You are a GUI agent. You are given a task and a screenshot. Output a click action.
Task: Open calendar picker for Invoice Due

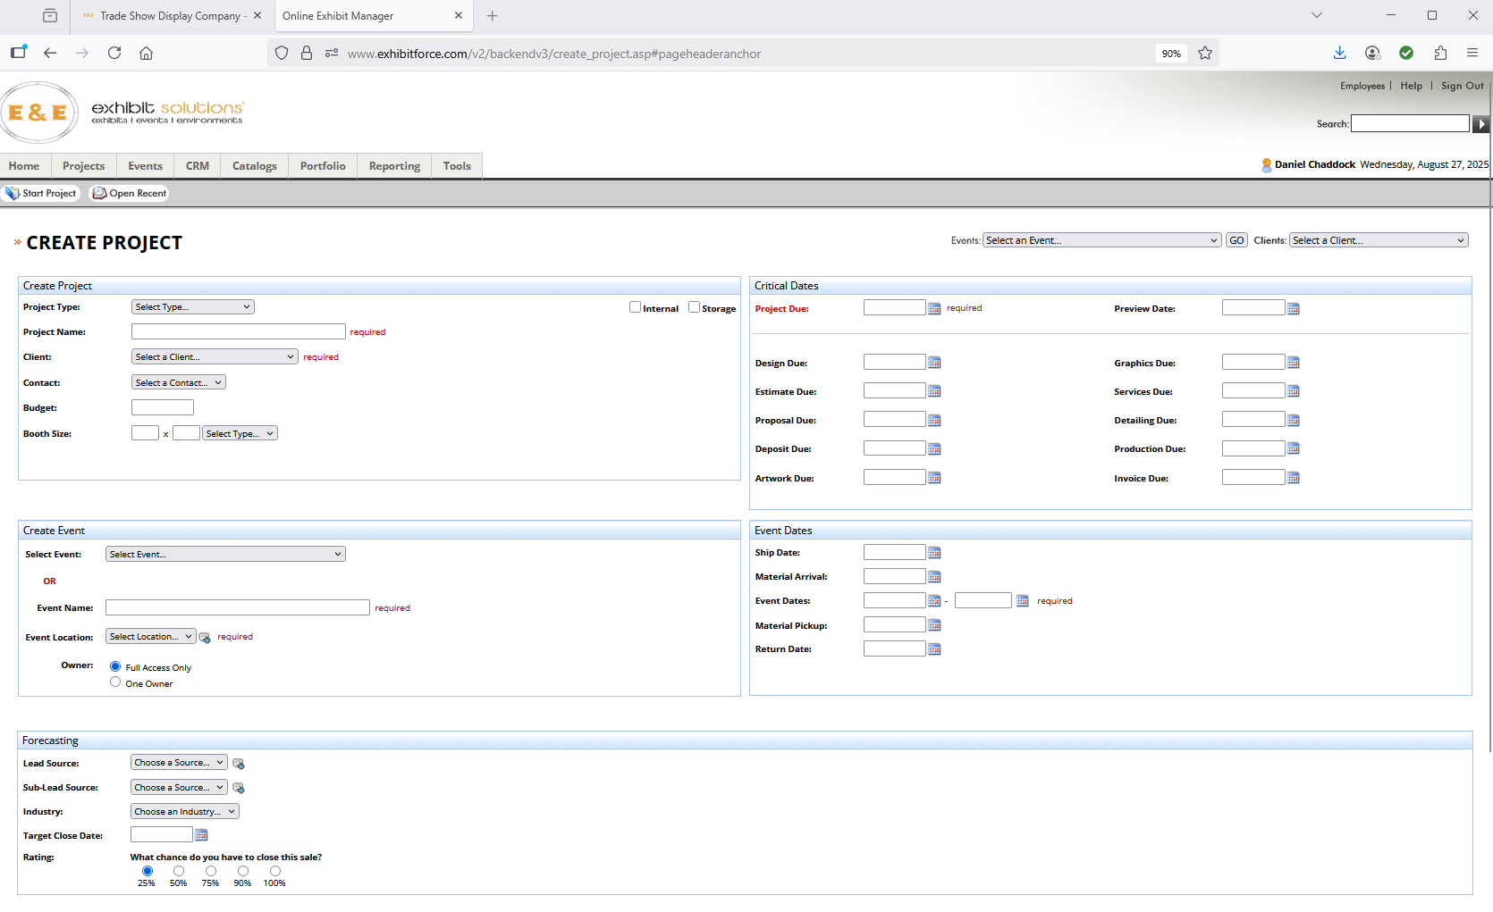click(x=1293, y=478)
